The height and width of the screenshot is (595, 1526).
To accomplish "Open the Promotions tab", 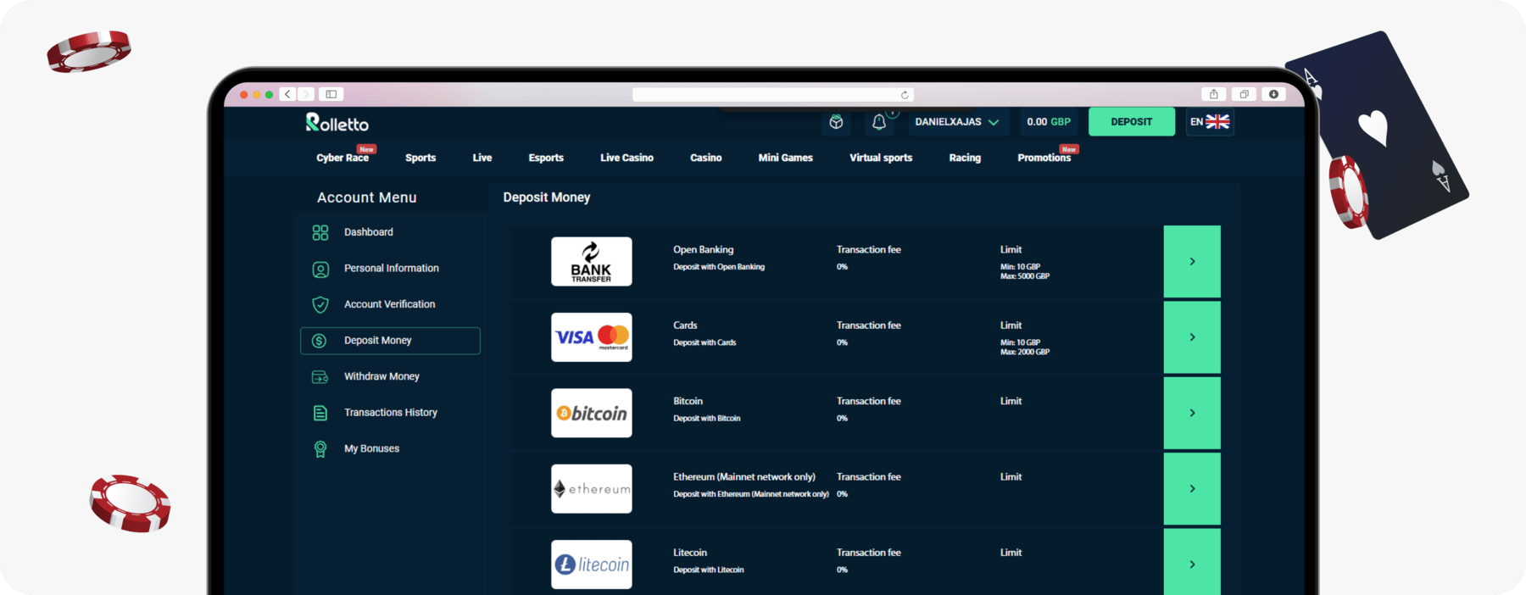I will (1044, 158).
